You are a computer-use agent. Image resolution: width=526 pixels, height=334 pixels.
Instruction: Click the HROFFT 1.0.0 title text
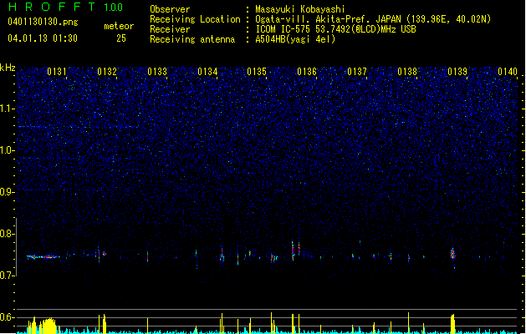65,7
